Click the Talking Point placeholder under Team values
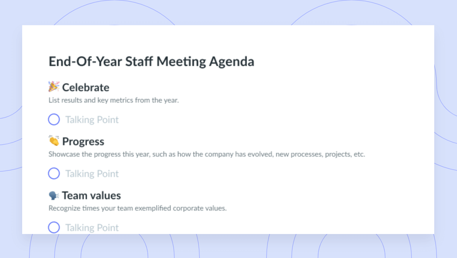Screen dimensions: 457x258 (x=92, y=228)
